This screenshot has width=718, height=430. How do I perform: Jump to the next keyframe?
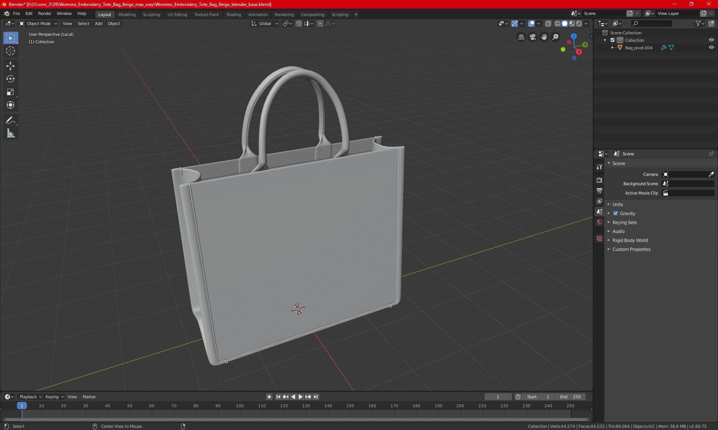pos(308,397)
